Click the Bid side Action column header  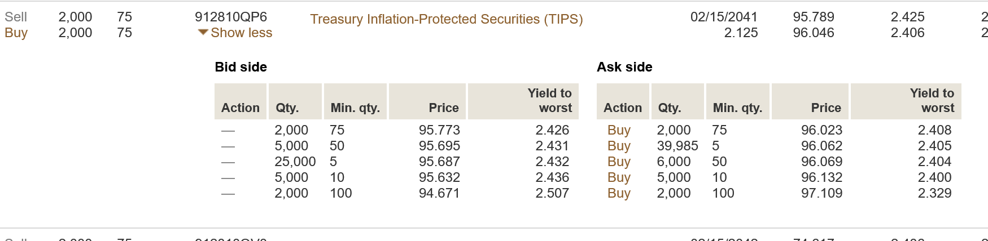click(x=241, y=108)
